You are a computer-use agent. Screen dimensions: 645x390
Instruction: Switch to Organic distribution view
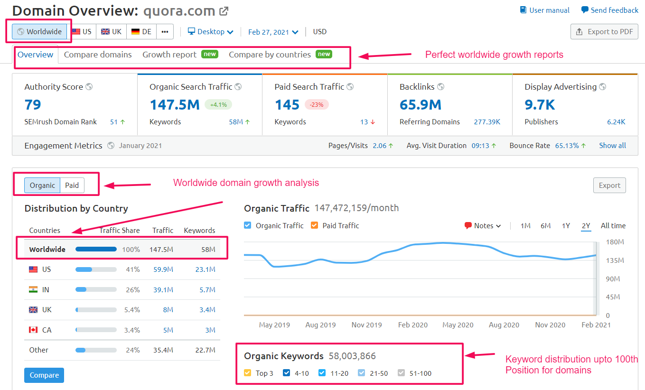(42, 185)
